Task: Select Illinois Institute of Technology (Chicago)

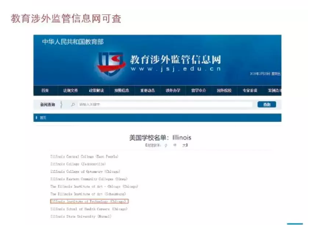Action: tap(89, 201)
